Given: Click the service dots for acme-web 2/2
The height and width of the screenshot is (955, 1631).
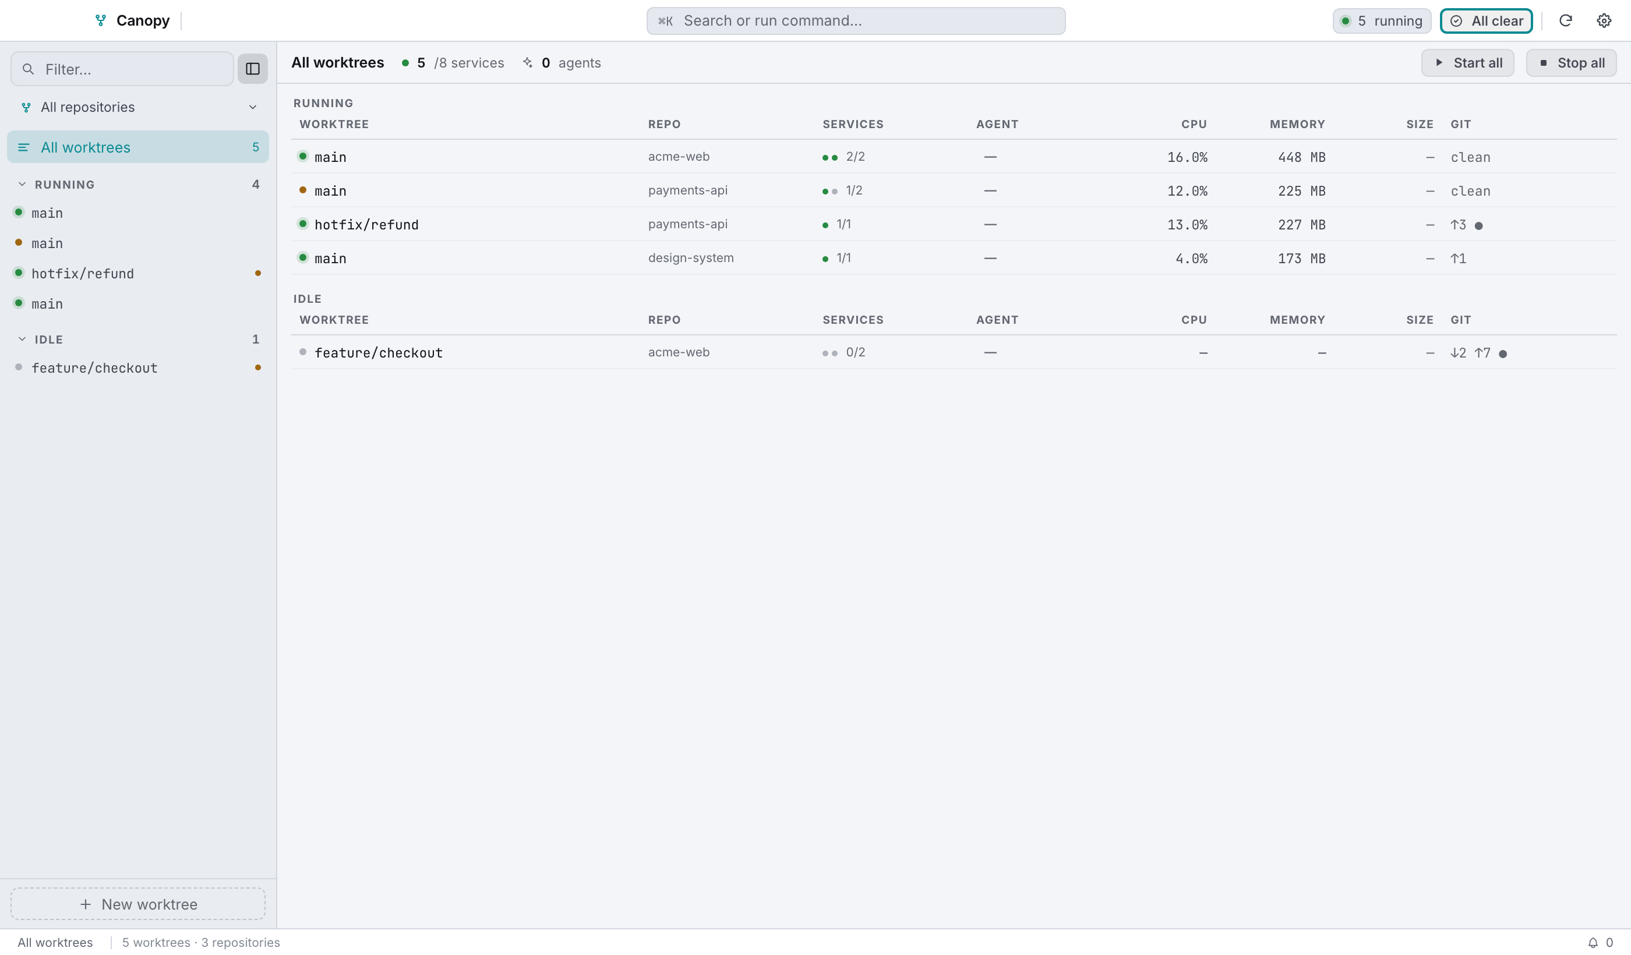Looking at the screenshot, I should click(x=829, y=157).
